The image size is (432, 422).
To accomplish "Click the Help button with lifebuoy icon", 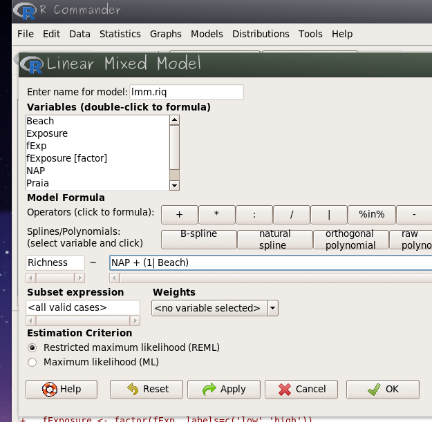I will pyautogui.click(x=62, y=389).
